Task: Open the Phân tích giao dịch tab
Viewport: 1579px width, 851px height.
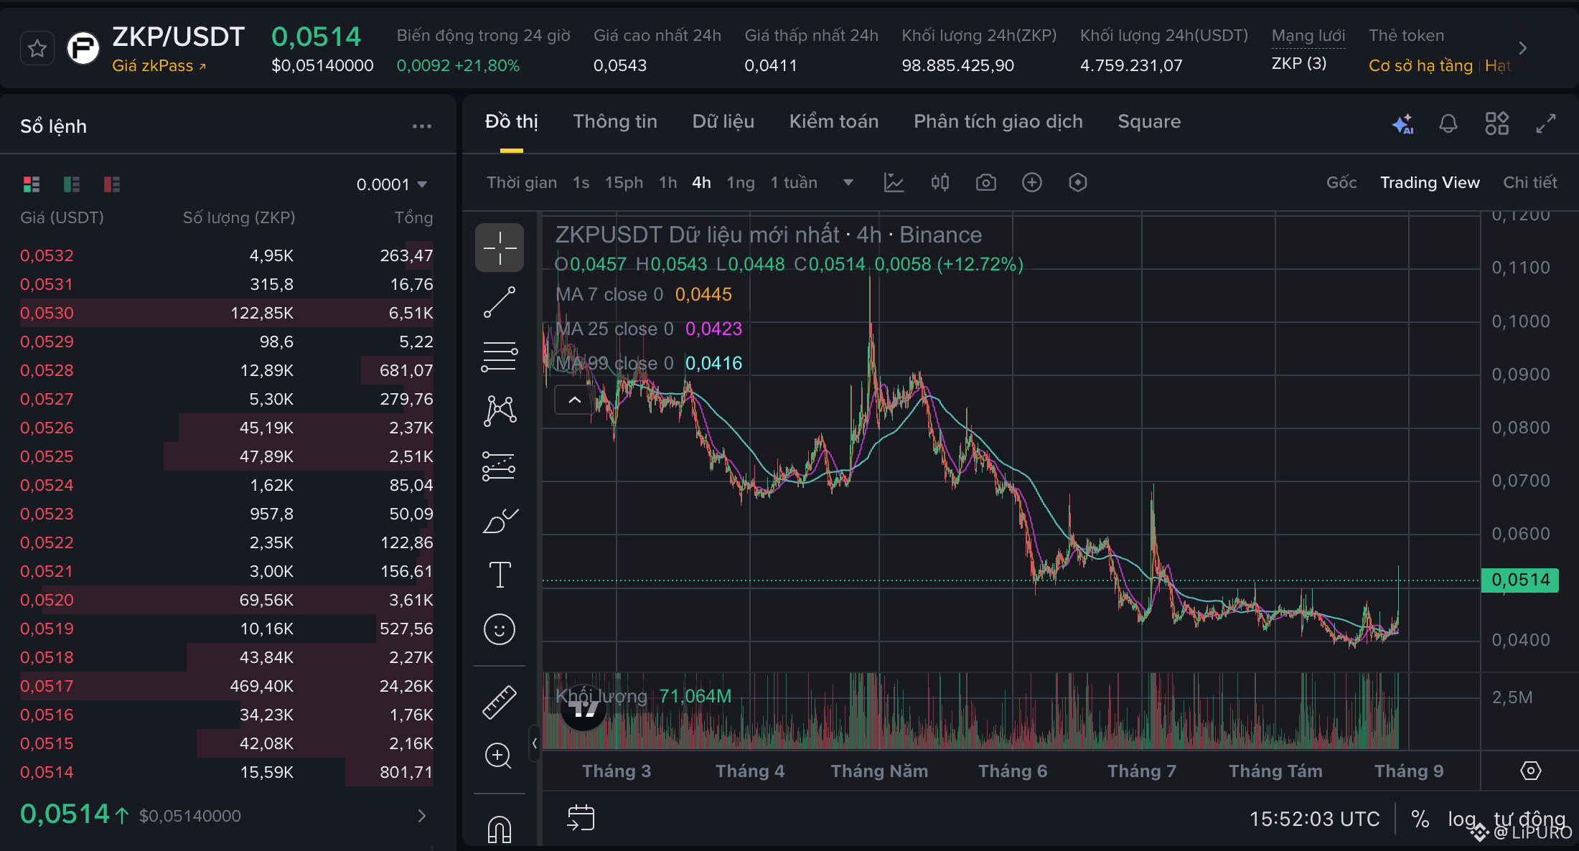Action: 998,121
